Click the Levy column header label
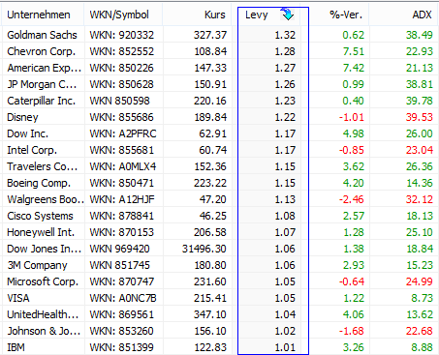This screenshot has width=439, height=355. (257, 15)
